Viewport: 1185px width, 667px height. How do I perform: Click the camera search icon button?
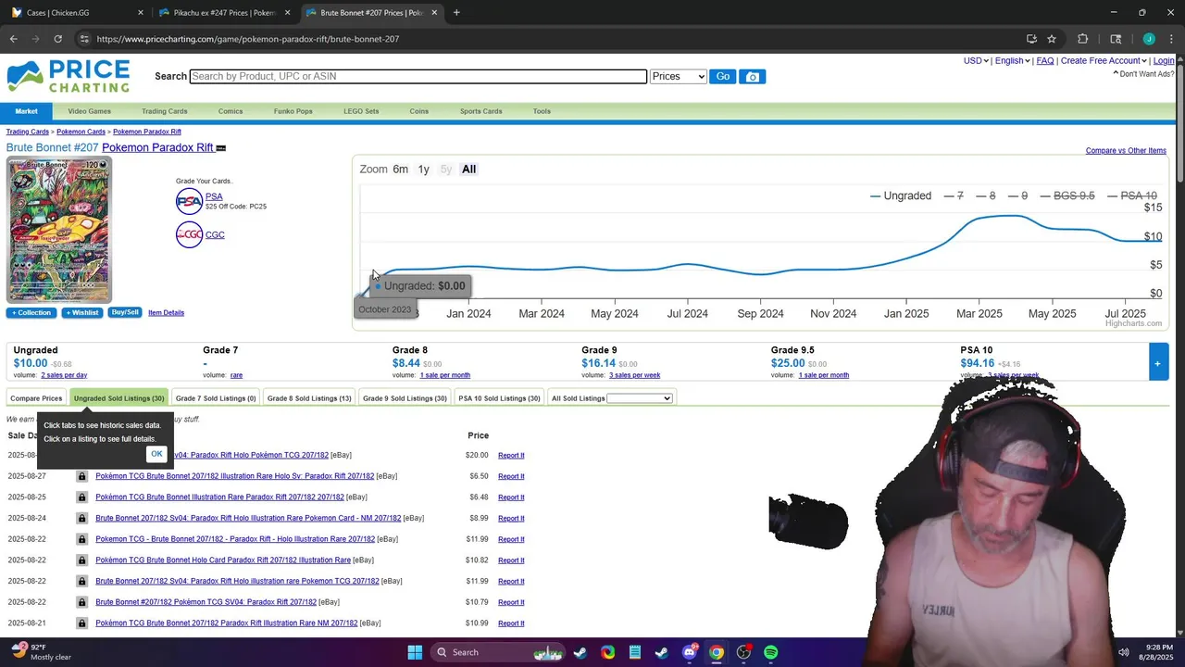pyautogui.click(x=753, y=77)
